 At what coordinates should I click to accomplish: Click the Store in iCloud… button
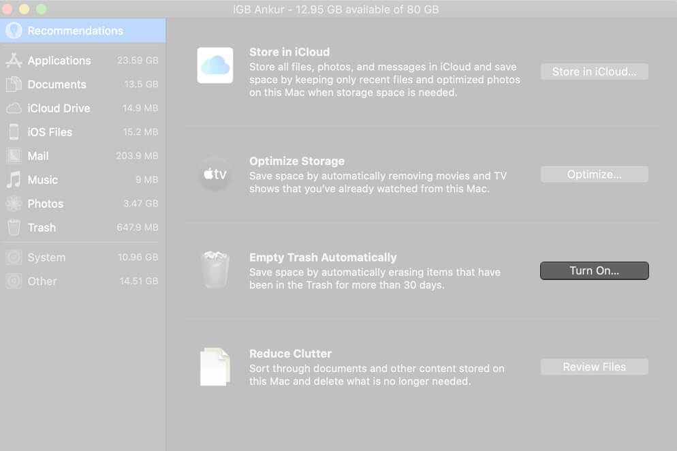pos(594,72)
